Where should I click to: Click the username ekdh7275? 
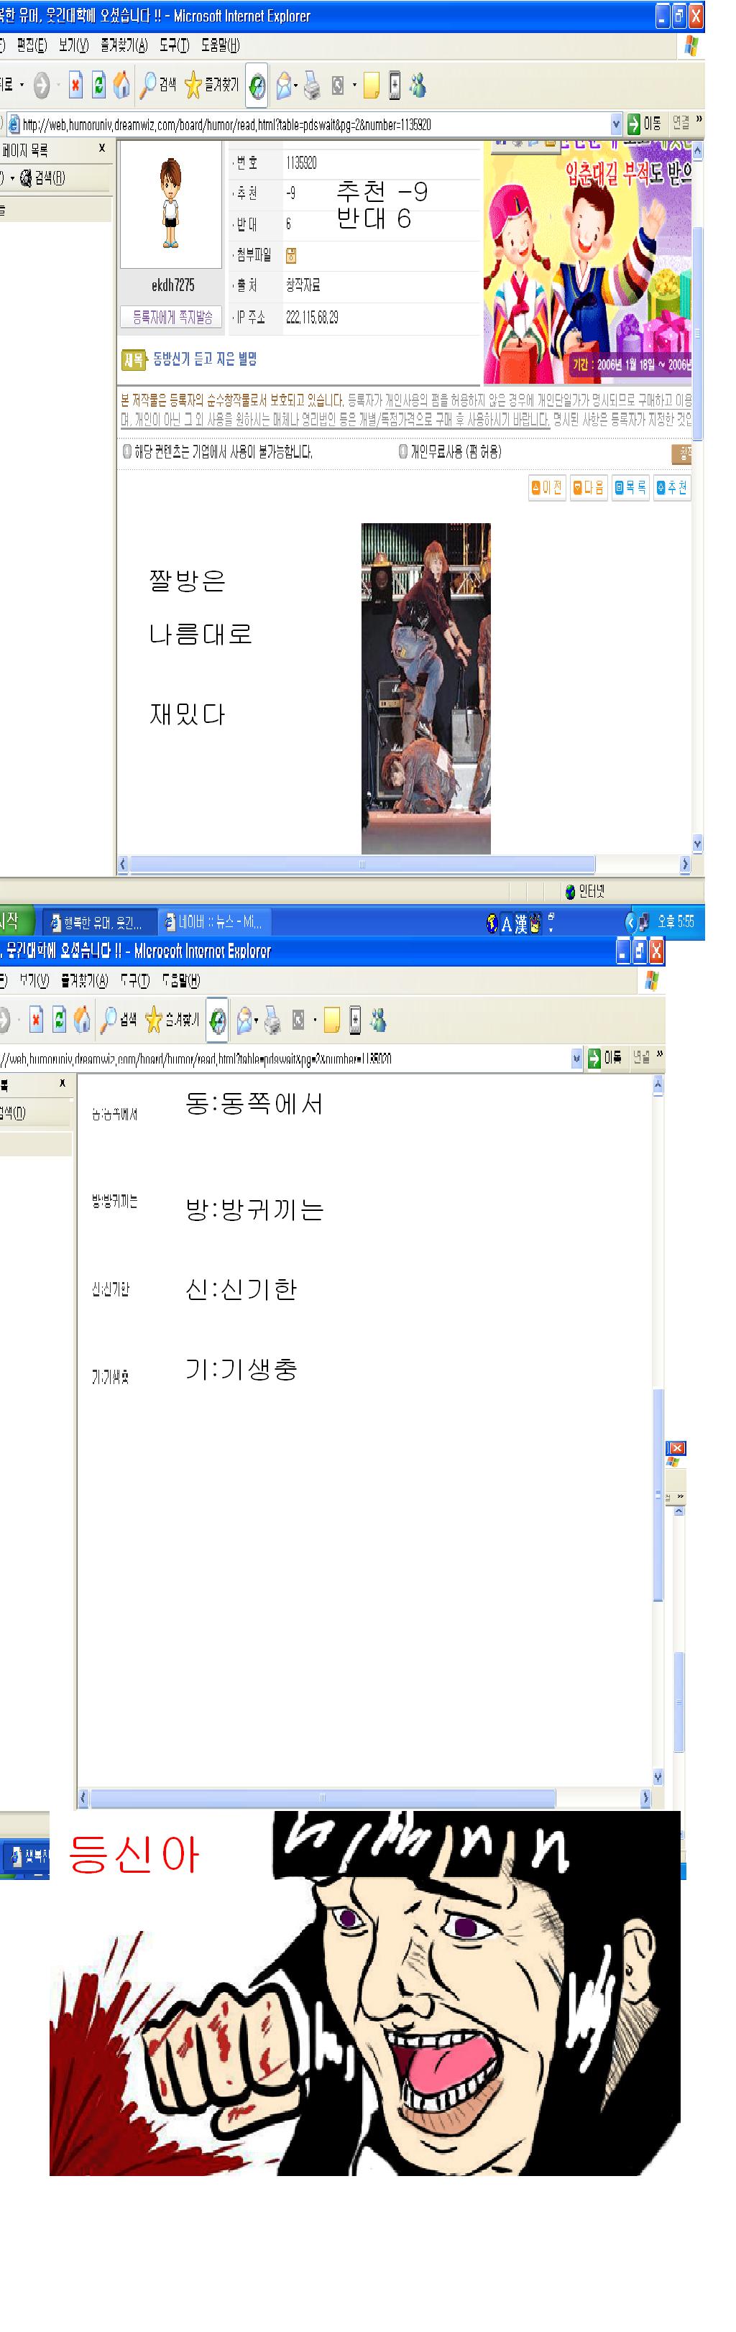pyautogui.click(x=173, y=285)
